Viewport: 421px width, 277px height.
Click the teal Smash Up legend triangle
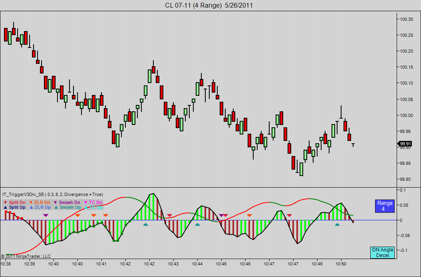click(56, 207)
